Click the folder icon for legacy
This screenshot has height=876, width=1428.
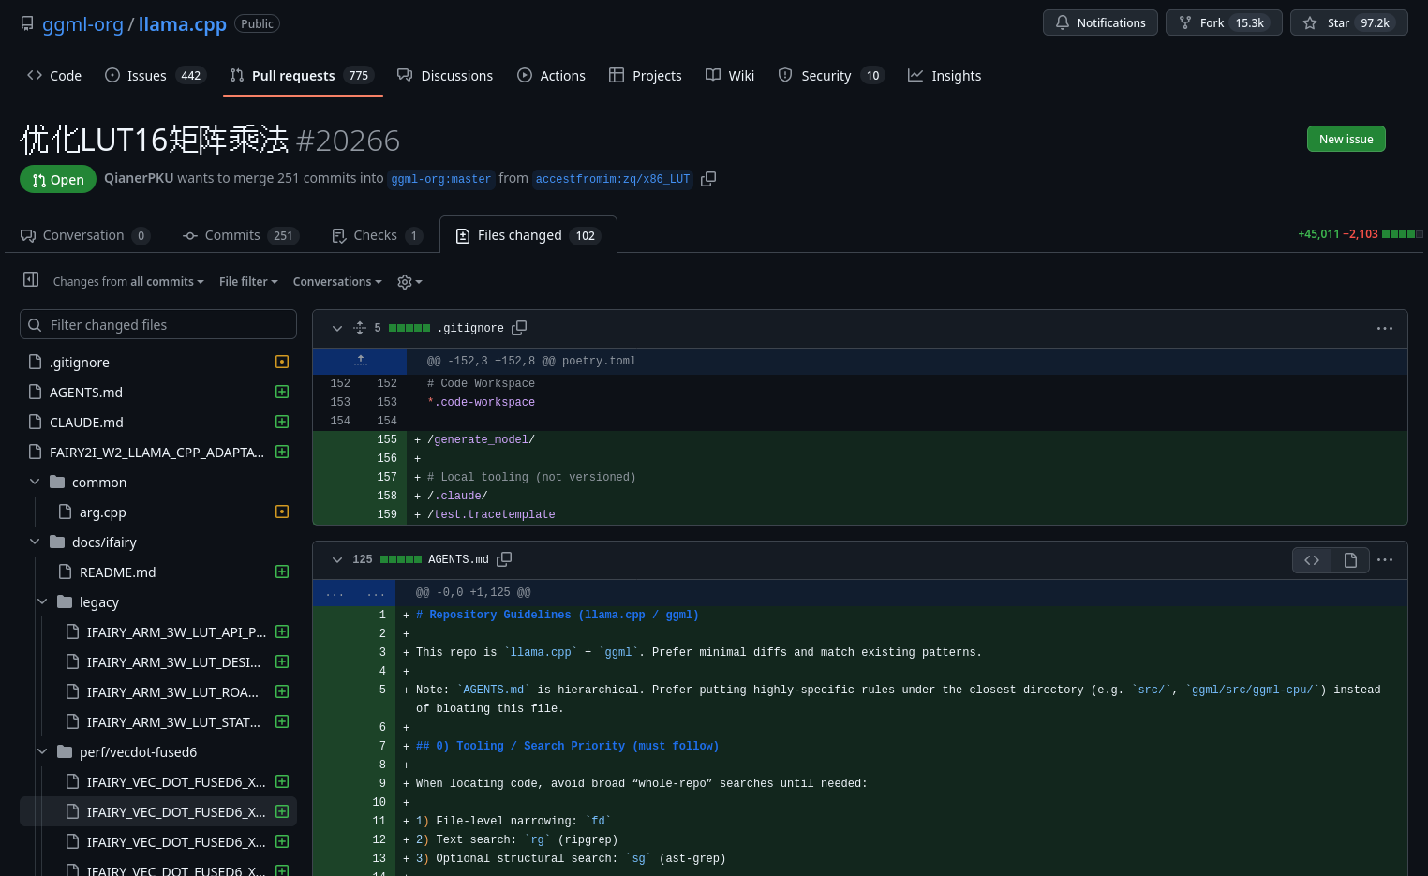65,601
